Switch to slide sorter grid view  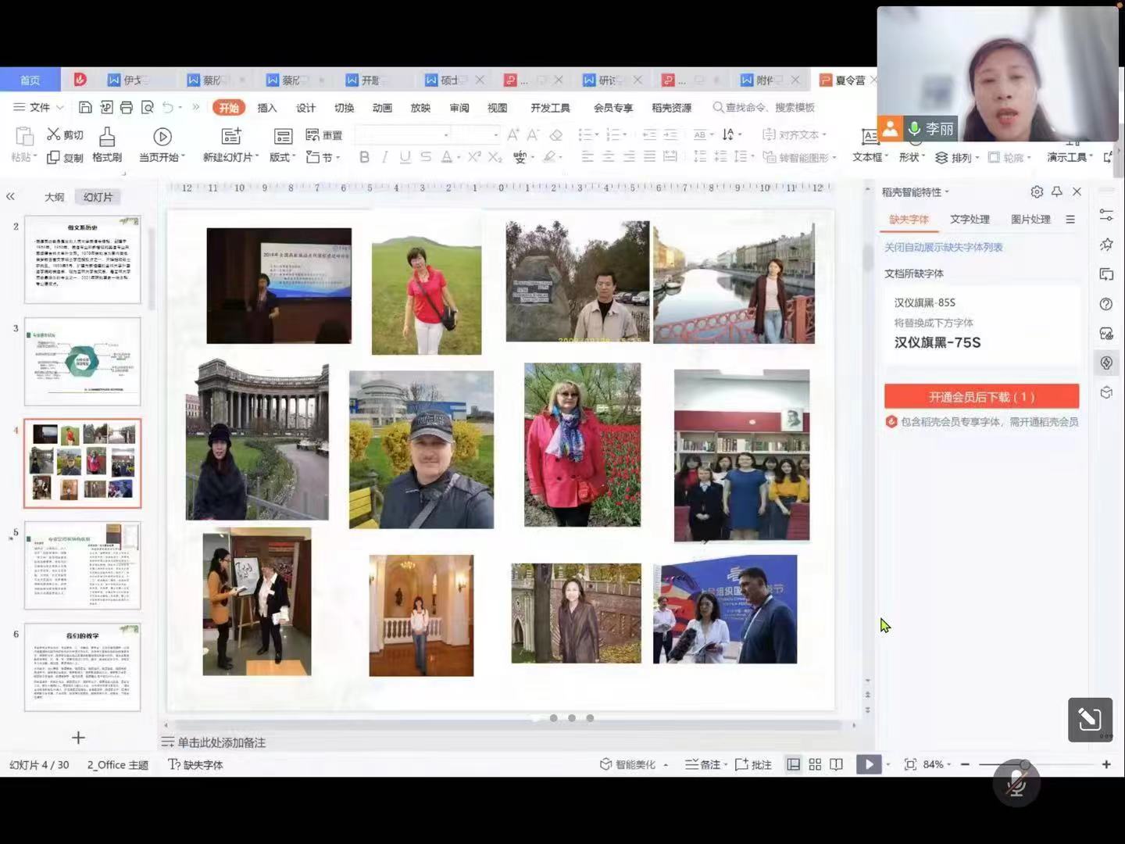point(815,764)
